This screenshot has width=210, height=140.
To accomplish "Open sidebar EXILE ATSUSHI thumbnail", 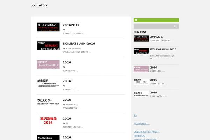I will pyautogui.click(x=141, y=51).
